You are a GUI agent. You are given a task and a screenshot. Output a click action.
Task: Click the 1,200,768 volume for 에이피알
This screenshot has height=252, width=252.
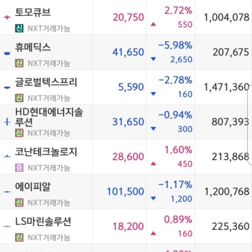click(227, 191)
